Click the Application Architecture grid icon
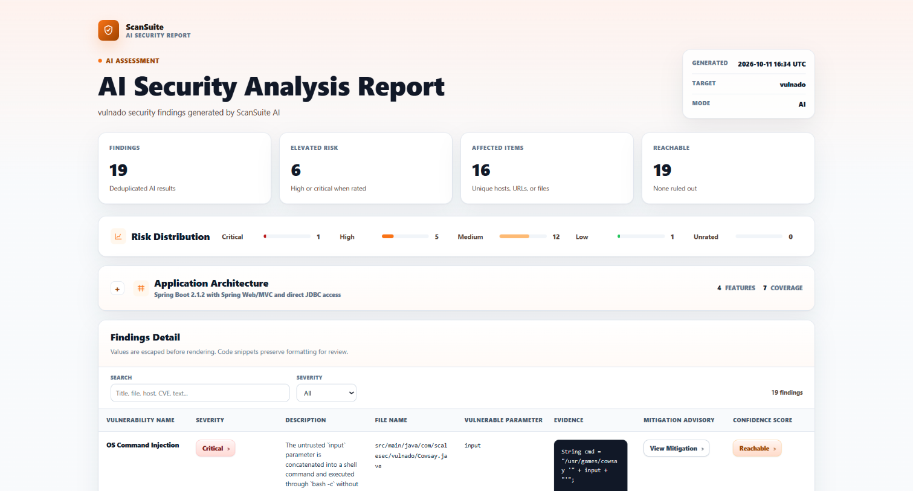 (x=141, y=288)
